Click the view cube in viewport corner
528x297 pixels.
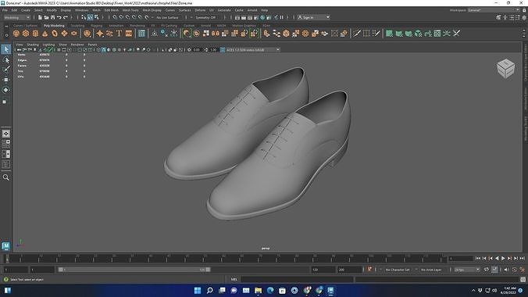[x=506, y=69]
